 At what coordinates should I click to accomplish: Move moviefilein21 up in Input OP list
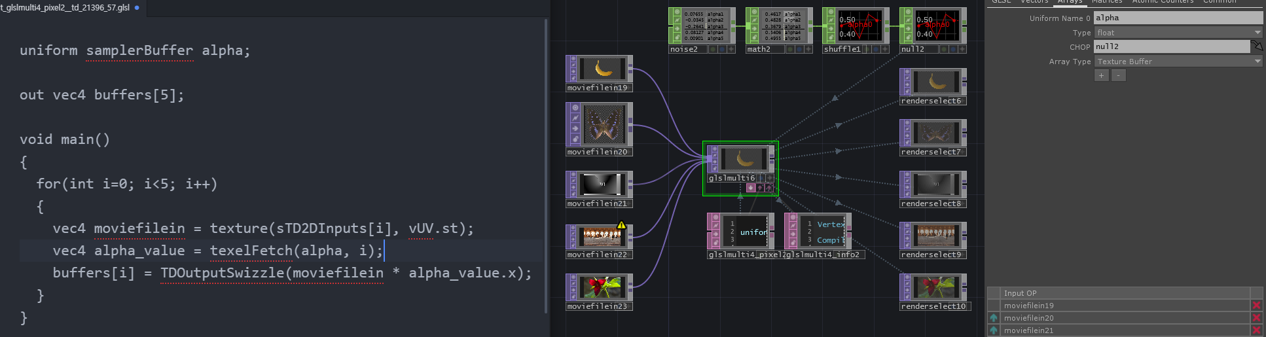pos(994,330)
